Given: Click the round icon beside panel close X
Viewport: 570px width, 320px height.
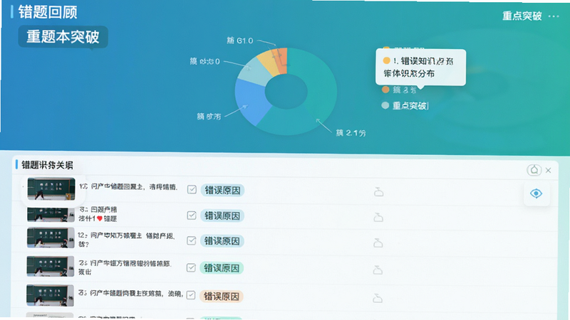Looking at the screenshot, I should coord(534,170).
